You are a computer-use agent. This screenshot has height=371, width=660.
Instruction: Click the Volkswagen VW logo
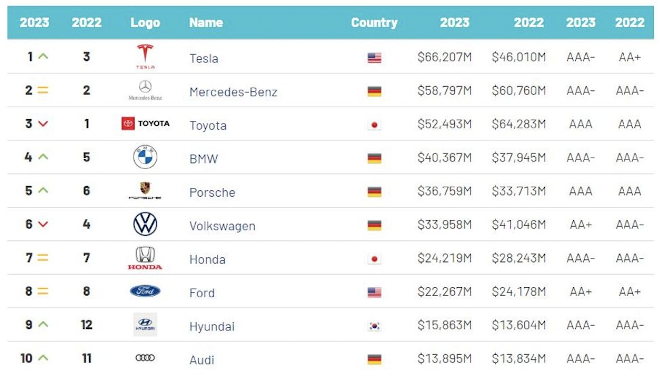(145, 224)
